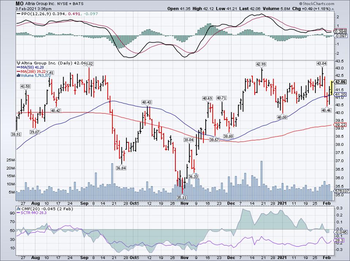Click the Dec date label under the volume bars
Viewport: 350px width, 261px height.
tap(231, 203)
